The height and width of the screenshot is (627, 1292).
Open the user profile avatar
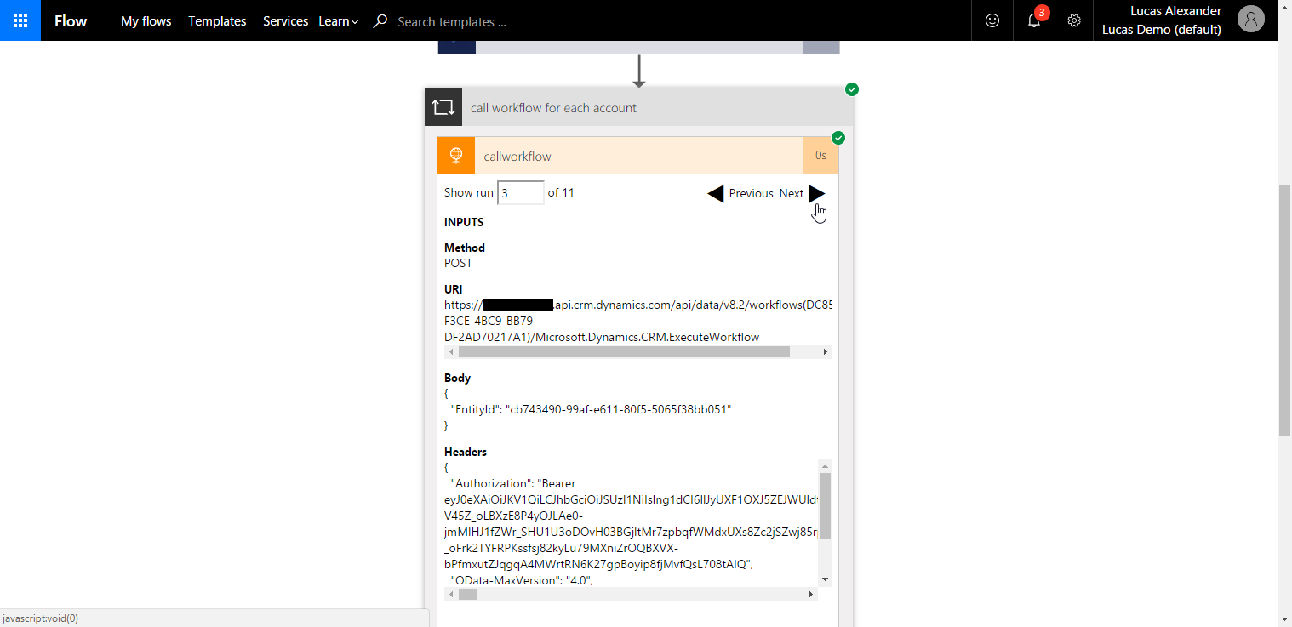point(1251,19)
